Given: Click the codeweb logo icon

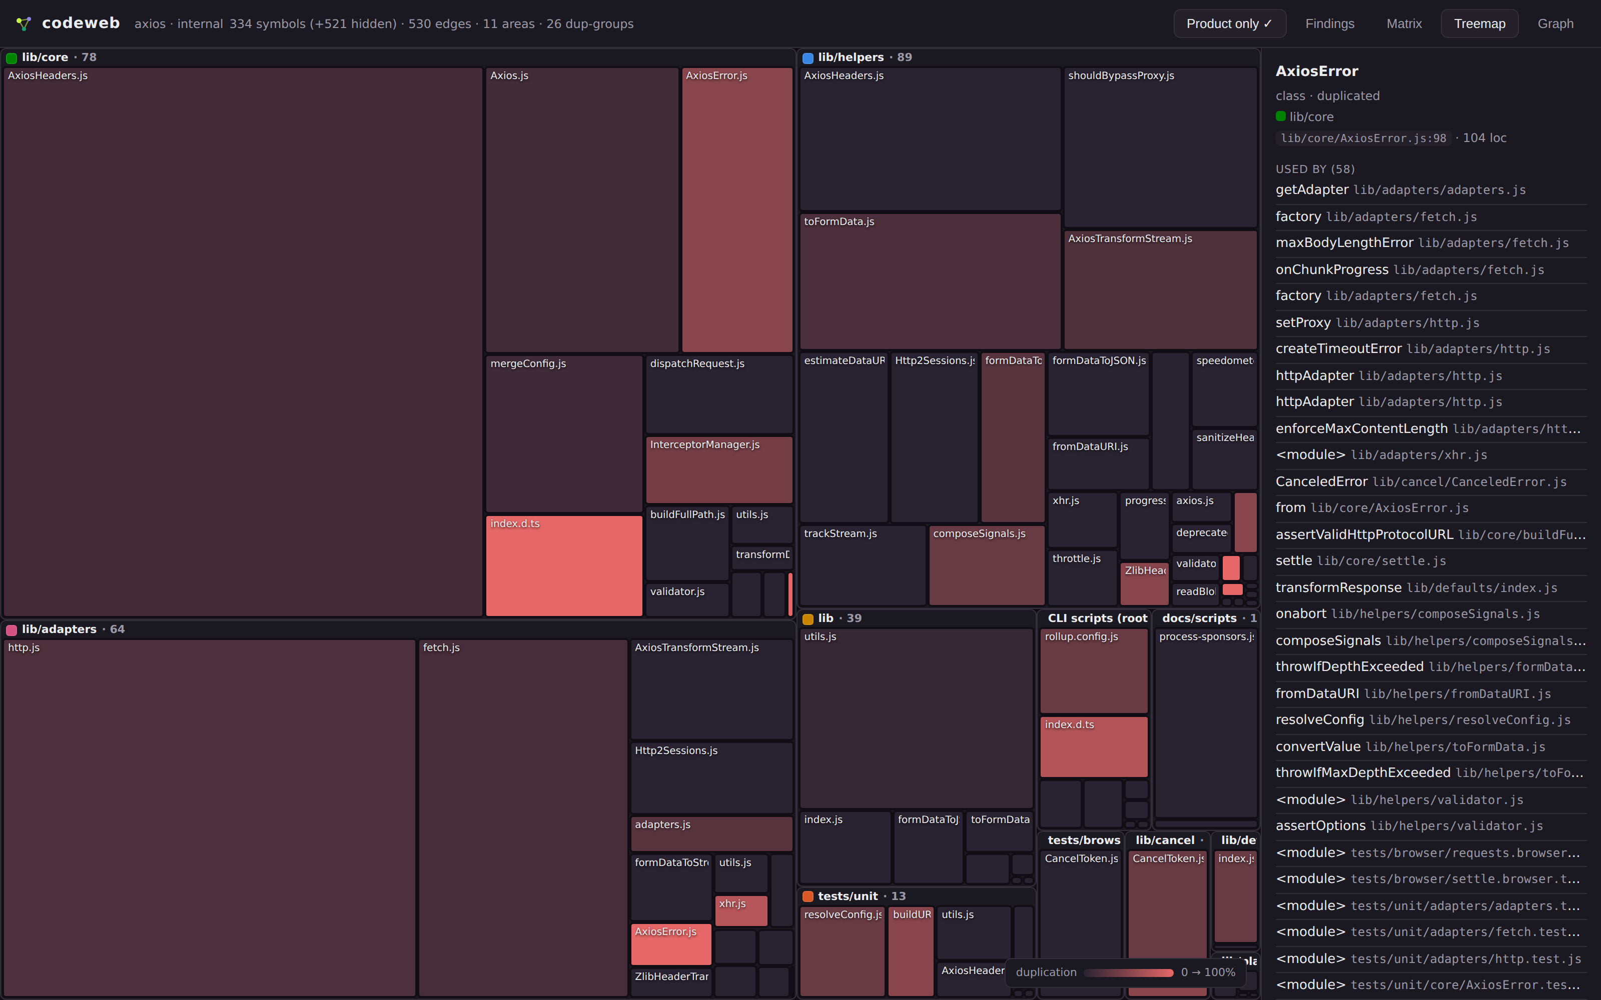Looking at the screenshot, I should click(24, 24).
